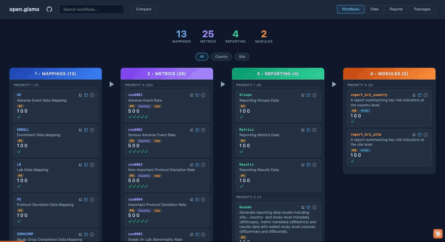Screen dimensions: 445x242
Task: Show info for cou0005 metric
Action: [x=203, y=235]
